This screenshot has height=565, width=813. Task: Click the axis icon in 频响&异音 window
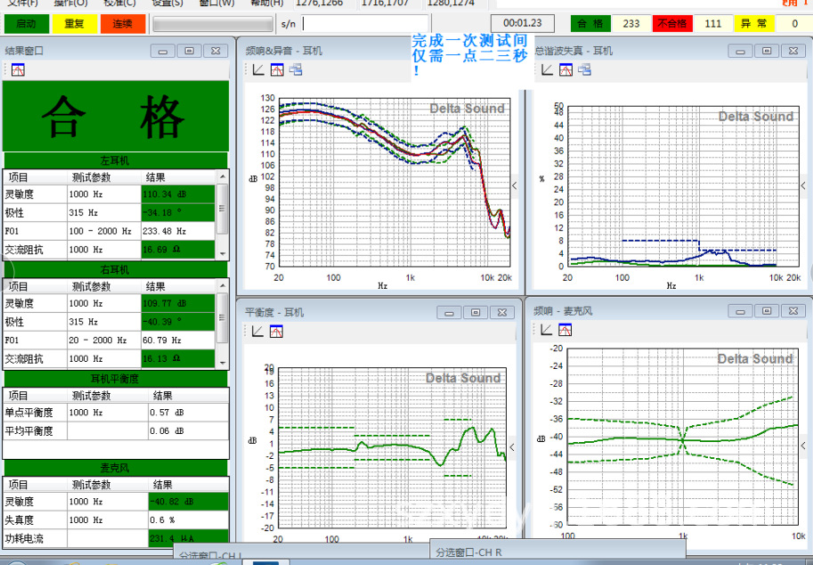[x=258, y=70]
